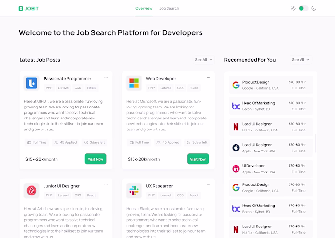This screenshot has width=335, height=238.
Task: Open more options on Passionate Programmer card
Action: pyautogui.click(x=106, y=77)
